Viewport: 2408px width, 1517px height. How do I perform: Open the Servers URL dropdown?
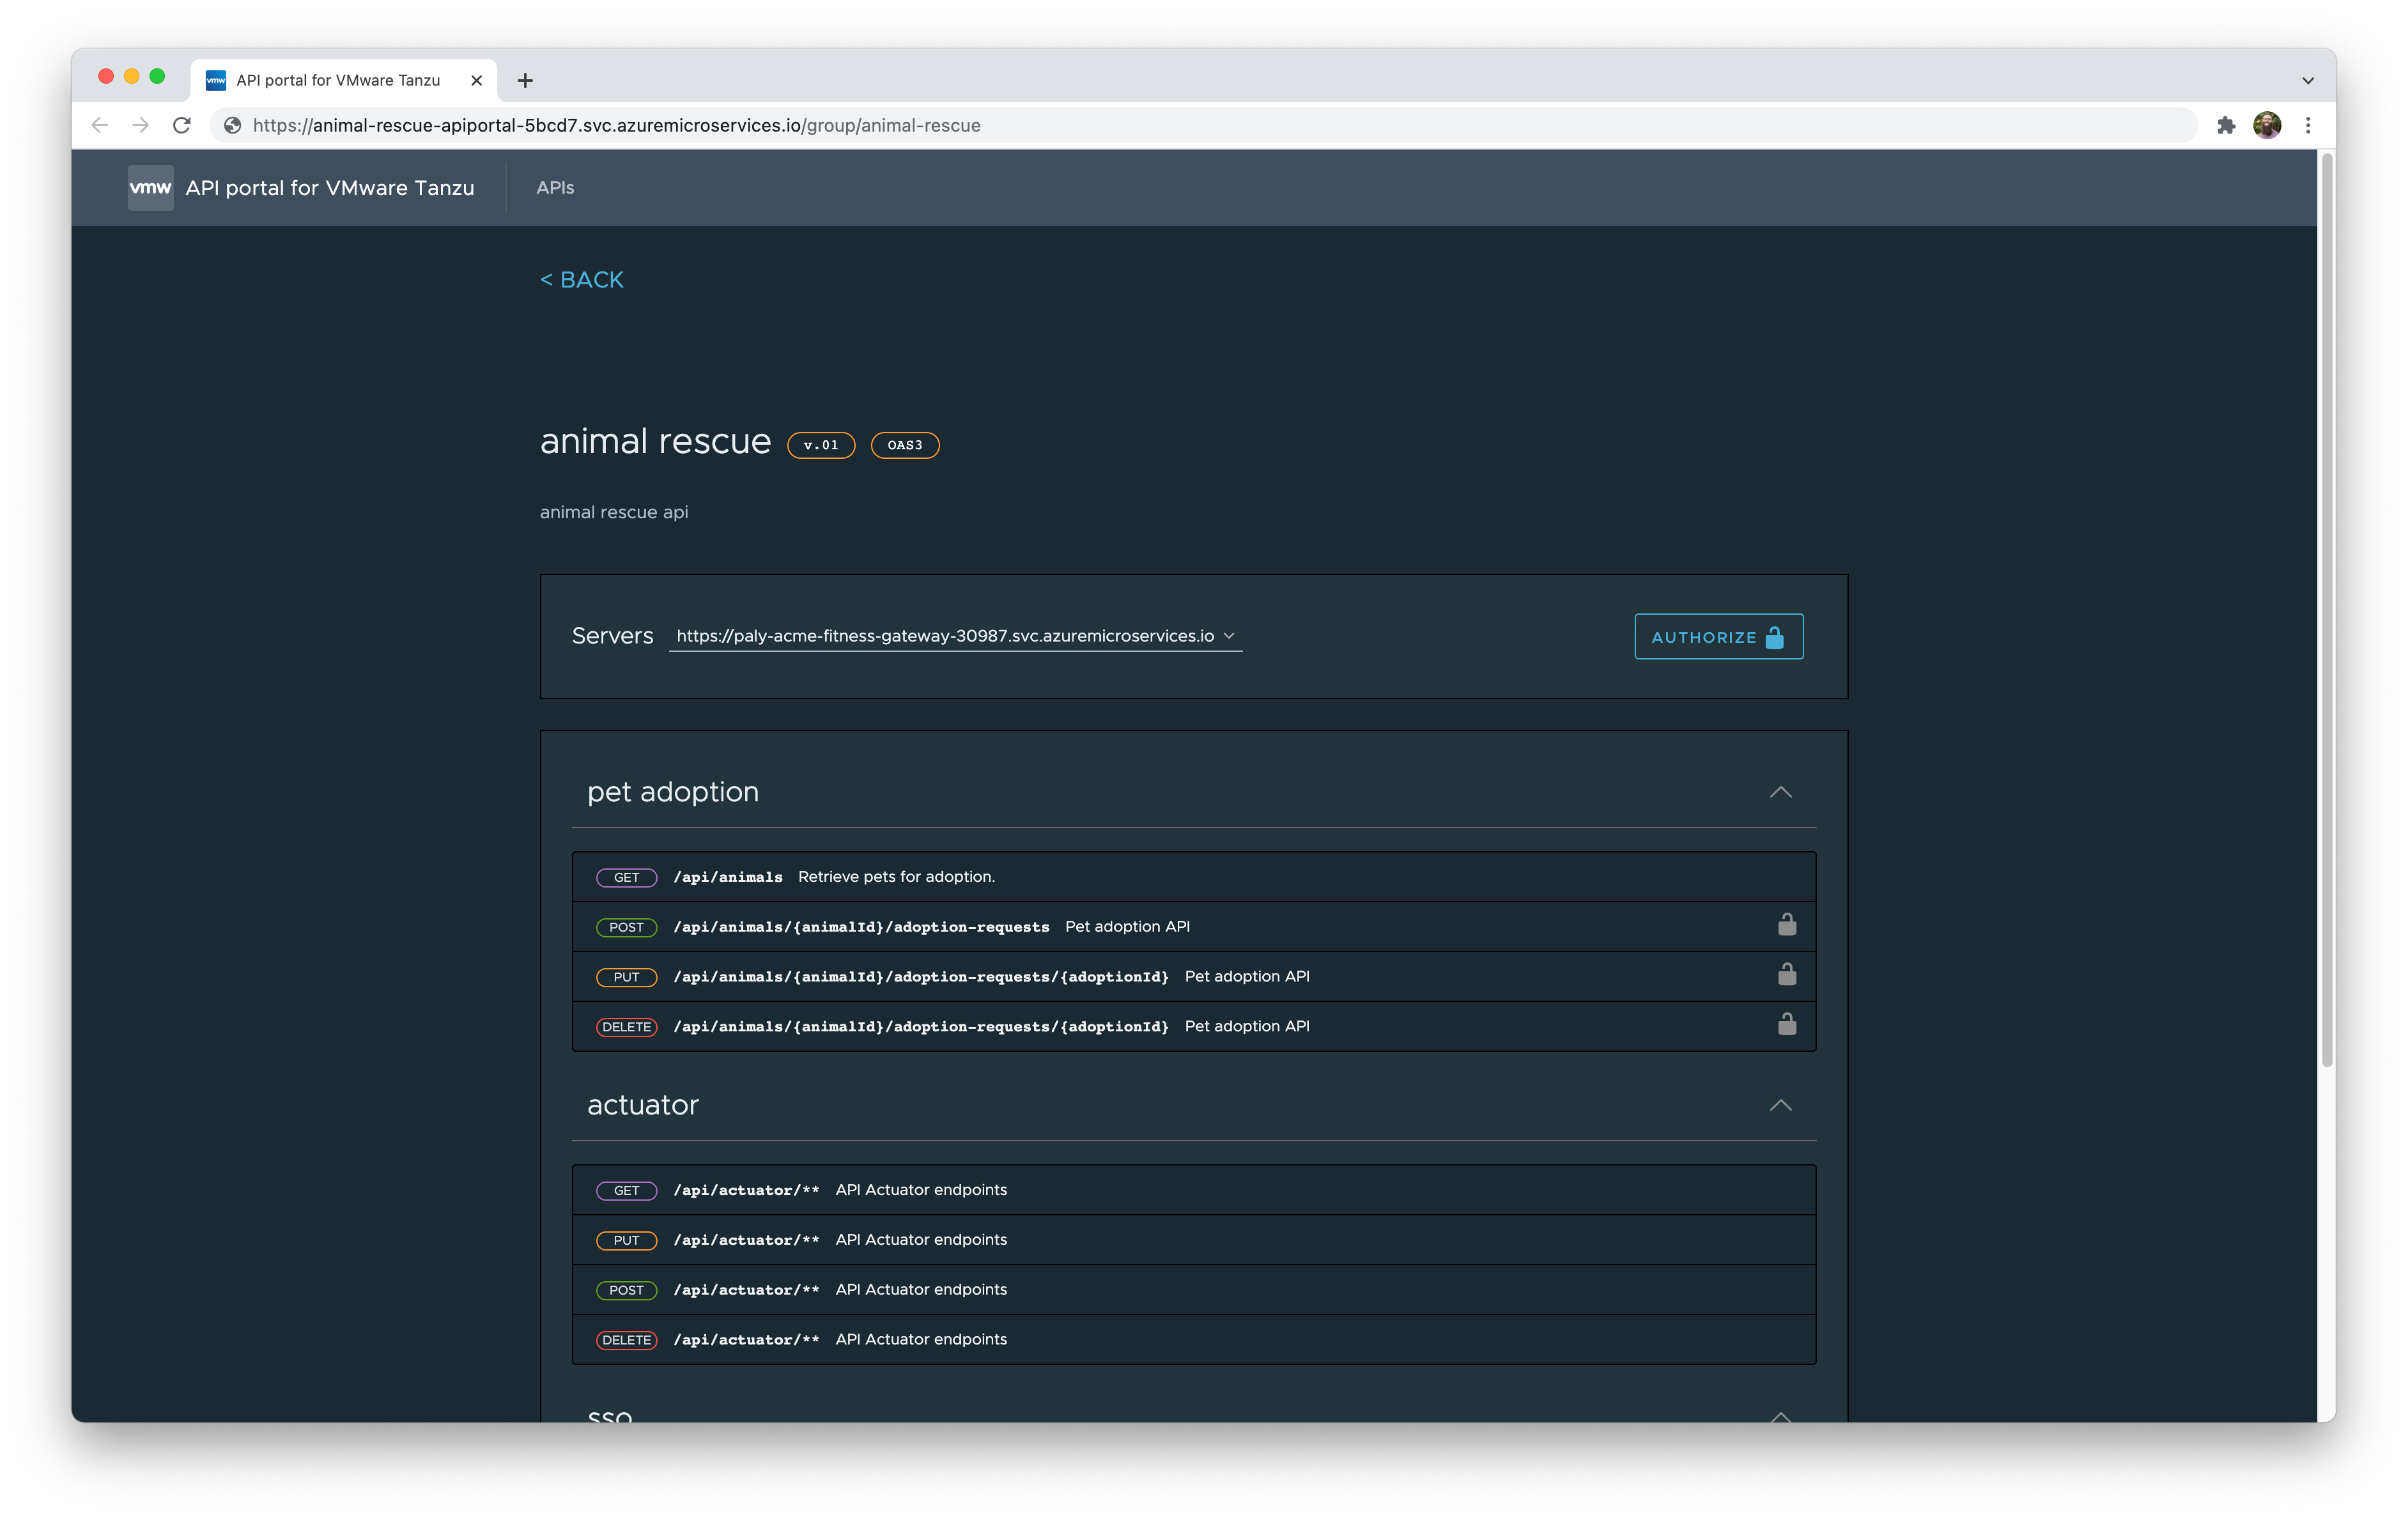[955, 636]
